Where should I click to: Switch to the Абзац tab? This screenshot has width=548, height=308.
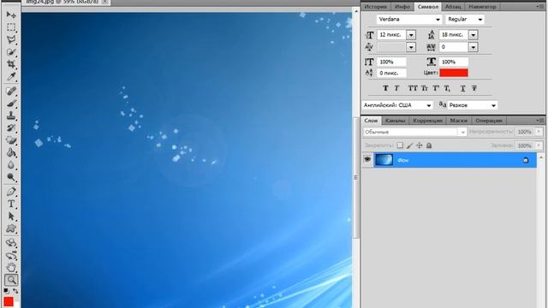click(x=453, y=7)
